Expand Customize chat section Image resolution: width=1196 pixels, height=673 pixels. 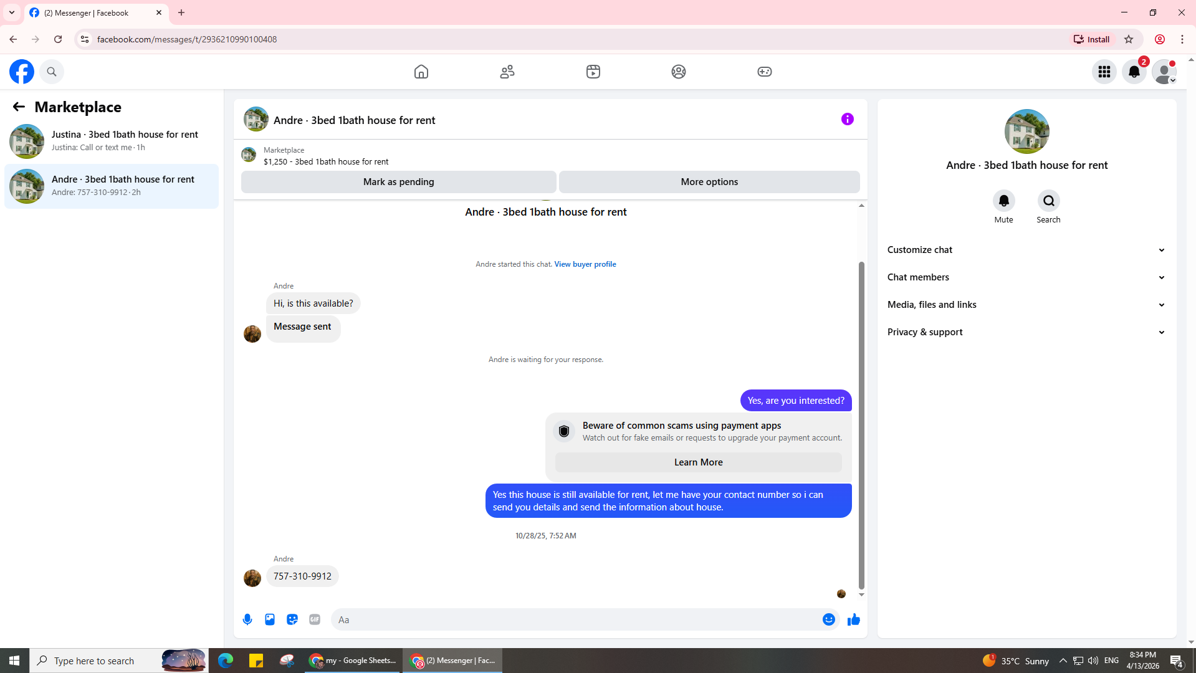(x=1026, y=250)
